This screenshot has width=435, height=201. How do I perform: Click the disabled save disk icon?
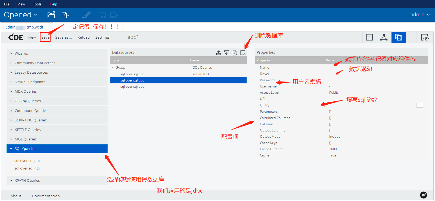103,15
